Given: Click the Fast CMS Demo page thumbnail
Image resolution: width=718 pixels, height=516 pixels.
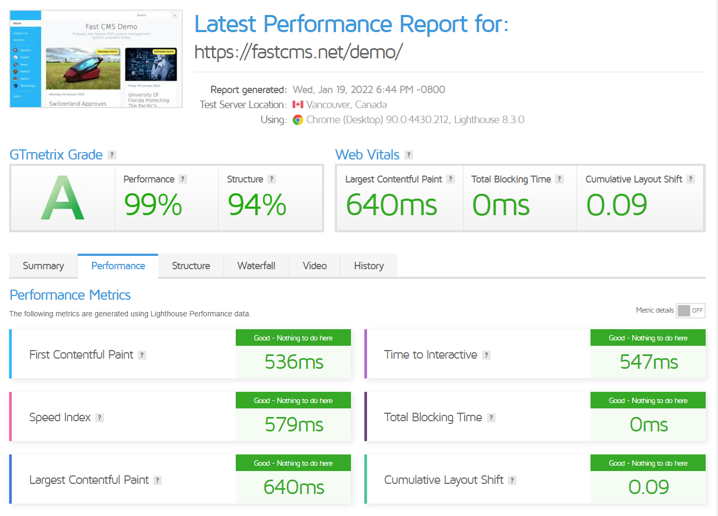Looking at the screenshot, I should click(x=96, y=59).
